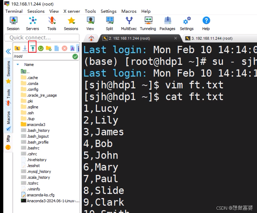Click the SFTP upload icon
The width and height of the screenshot is (257, 213).
pos(33,49)
